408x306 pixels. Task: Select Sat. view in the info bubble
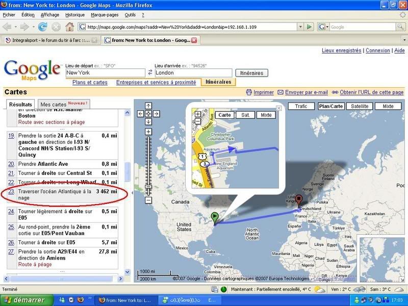click(245, 115)
